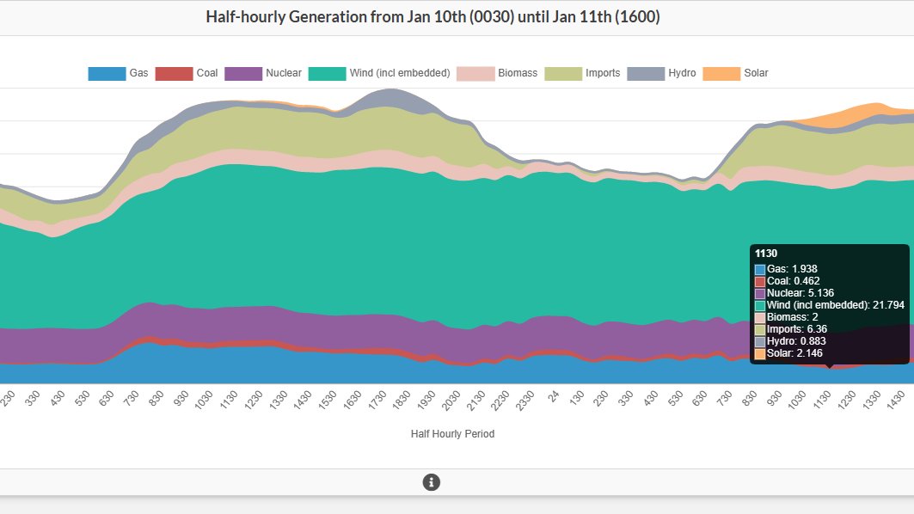Click the tooltip value Hydro: 0.883

795,341
